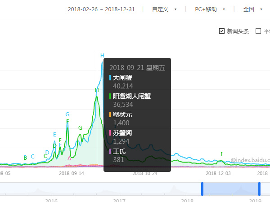Click the date range 2018-02-26 ~ 2018-12-31
Viewport: 270px width, 202px height.
point(101,9)
